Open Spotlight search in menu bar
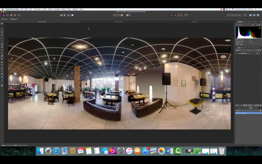The width and height of the screenshot is (262, 164). pyautogui.click(x=256, y=9)
